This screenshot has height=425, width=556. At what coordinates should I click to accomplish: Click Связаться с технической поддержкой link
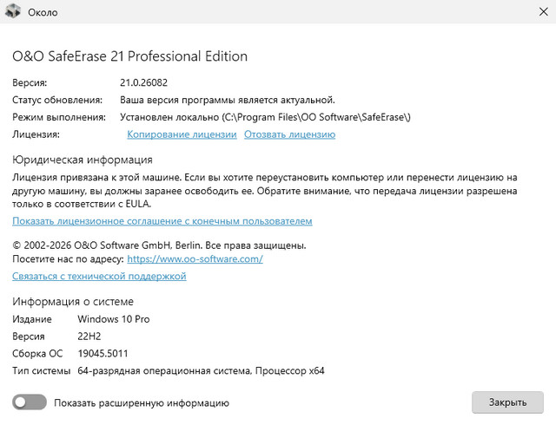[x=99, y=276]
